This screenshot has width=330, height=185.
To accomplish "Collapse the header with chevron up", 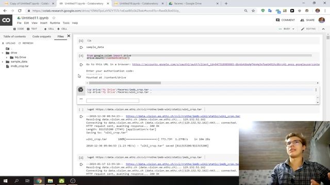I will 323,29.
